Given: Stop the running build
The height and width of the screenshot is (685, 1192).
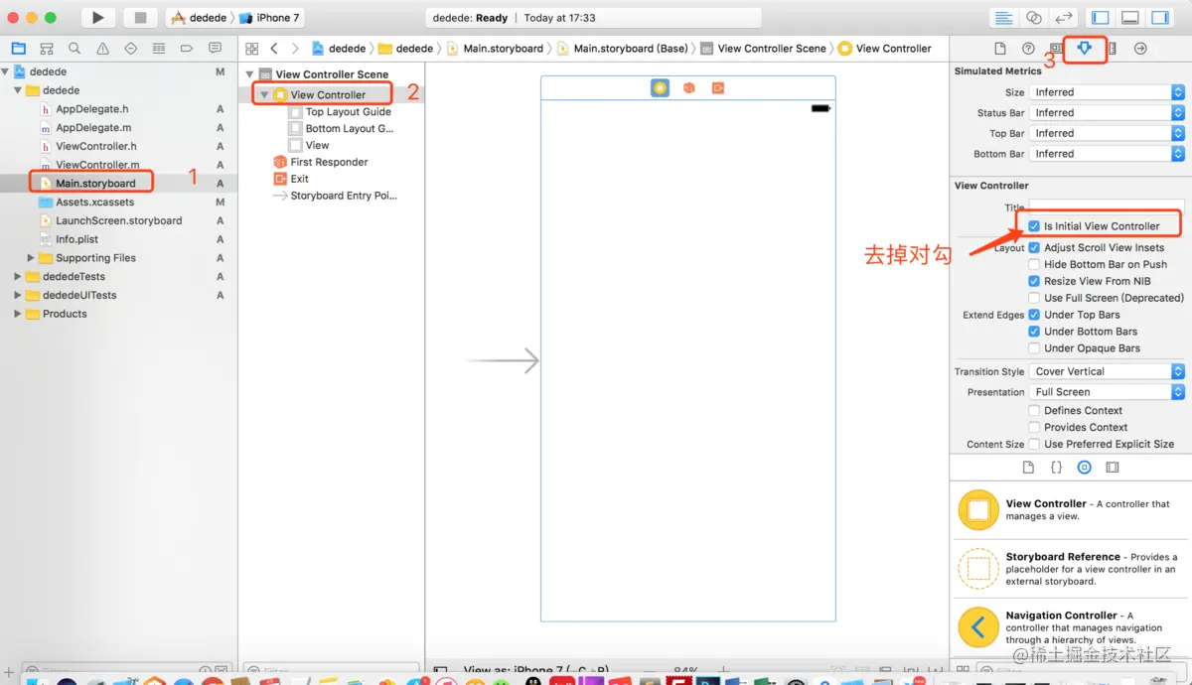Looking at the screenshot, I should (140, 18).
